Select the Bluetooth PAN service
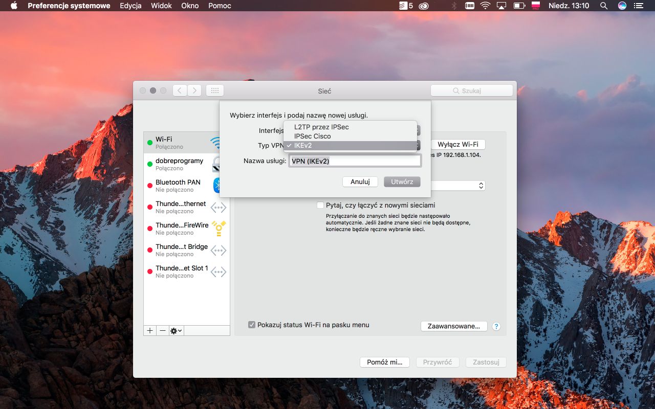The height and width of the screenshot is (409, 655). [187, 186]
